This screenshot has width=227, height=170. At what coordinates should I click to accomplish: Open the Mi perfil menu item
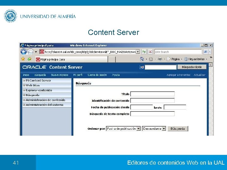coord(78,75)
